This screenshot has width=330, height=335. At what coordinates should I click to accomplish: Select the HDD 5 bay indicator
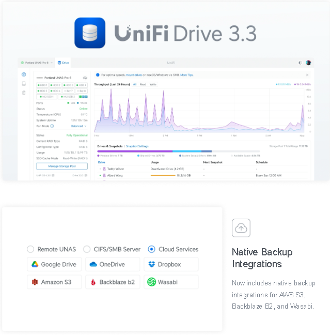[x=42, y=91]
